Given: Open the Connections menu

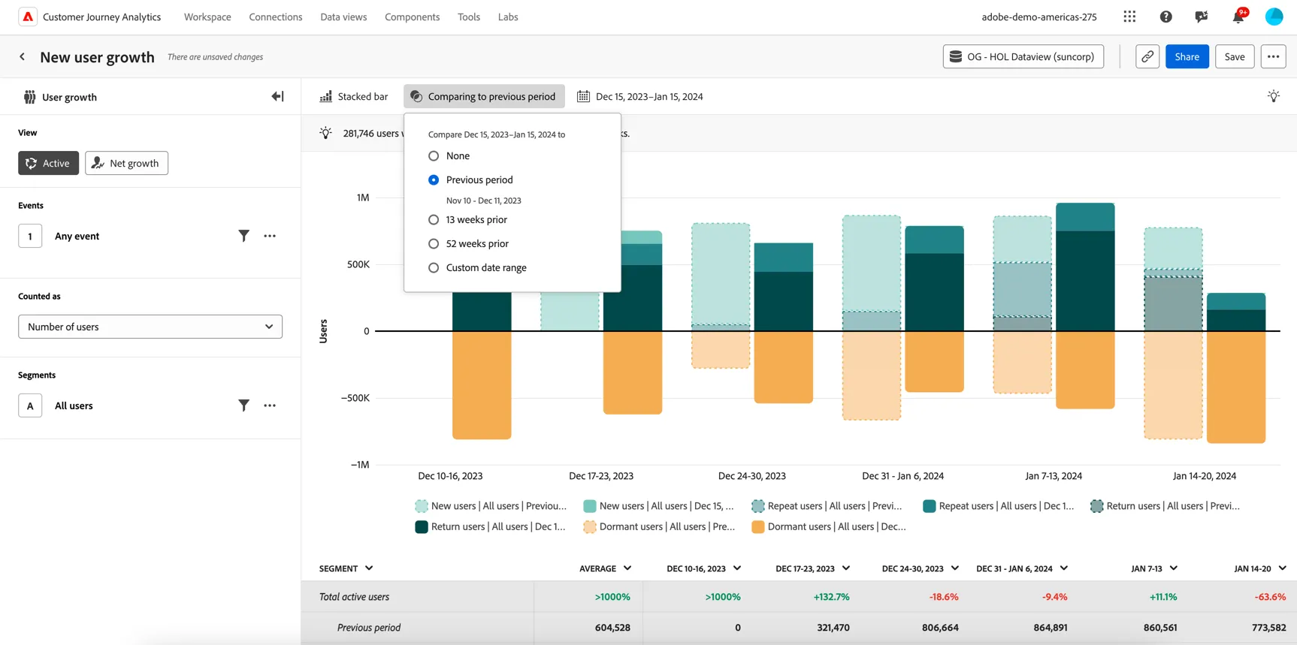Looking at the screenshot, I should click(276, 17).
